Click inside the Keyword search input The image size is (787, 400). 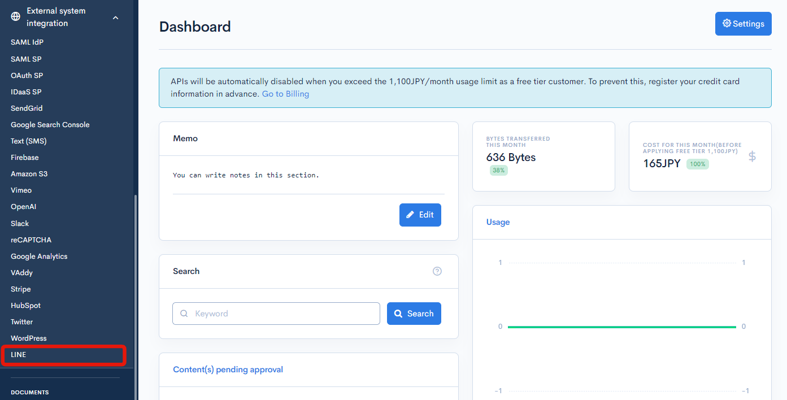point(276,313)
